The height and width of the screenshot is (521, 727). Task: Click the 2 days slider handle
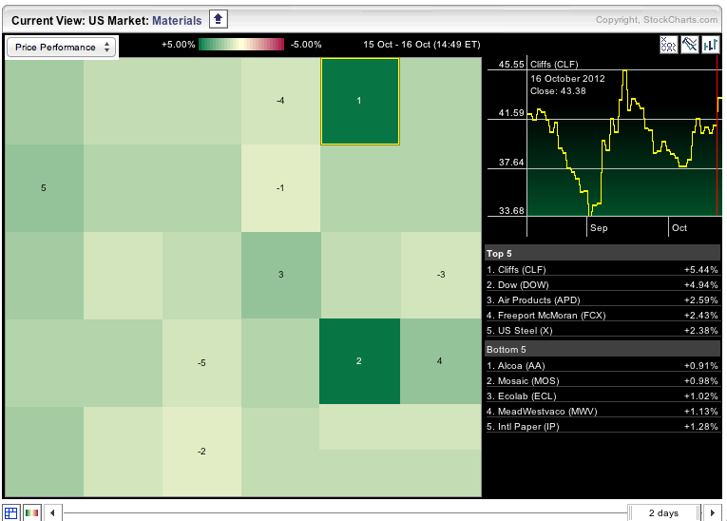point(664,512)
